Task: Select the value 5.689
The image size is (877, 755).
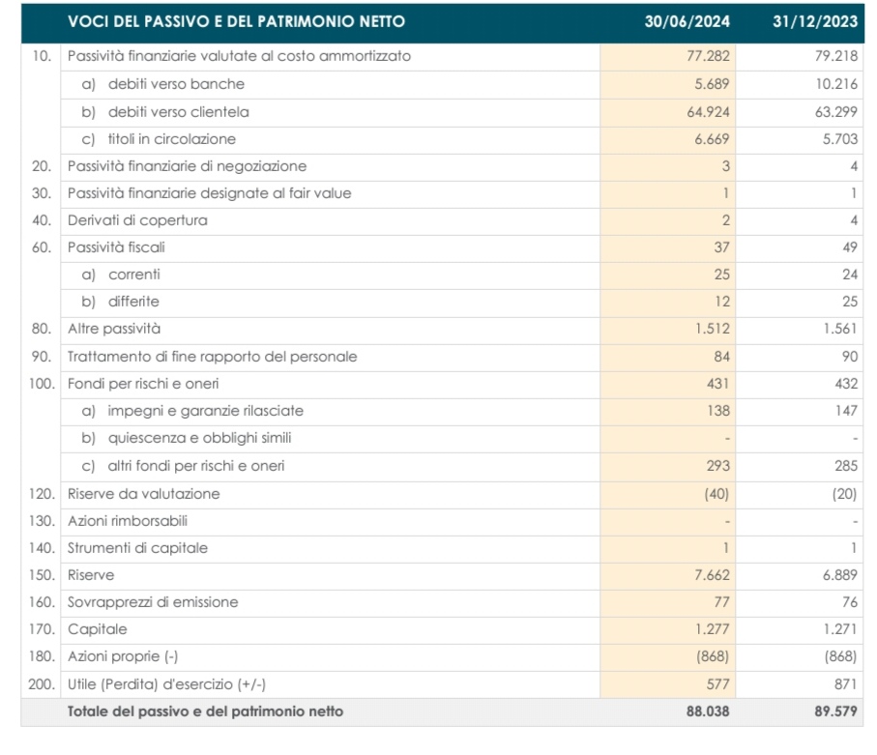Action: [712, 84]
